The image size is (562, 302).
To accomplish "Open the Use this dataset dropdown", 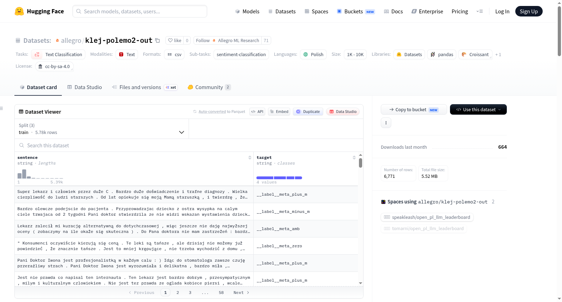I will [x=478, y=109].
